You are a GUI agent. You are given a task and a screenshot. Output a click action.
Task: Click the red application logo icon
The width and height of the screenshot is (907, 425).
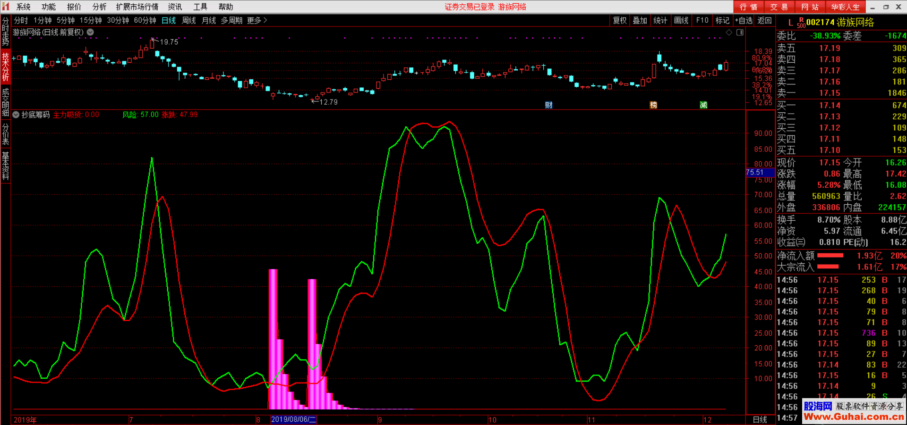click(6, 6)
